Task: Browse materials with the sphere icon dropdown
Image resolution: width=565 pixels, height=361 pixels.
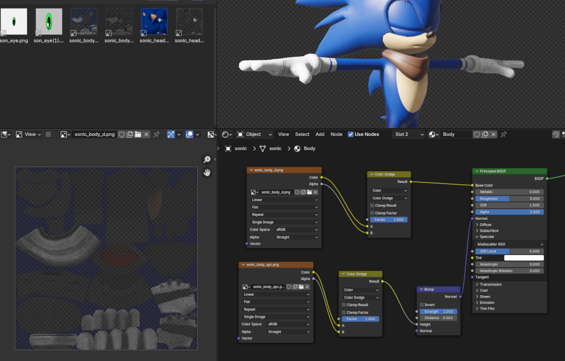Action: click(x=434, y=134)
